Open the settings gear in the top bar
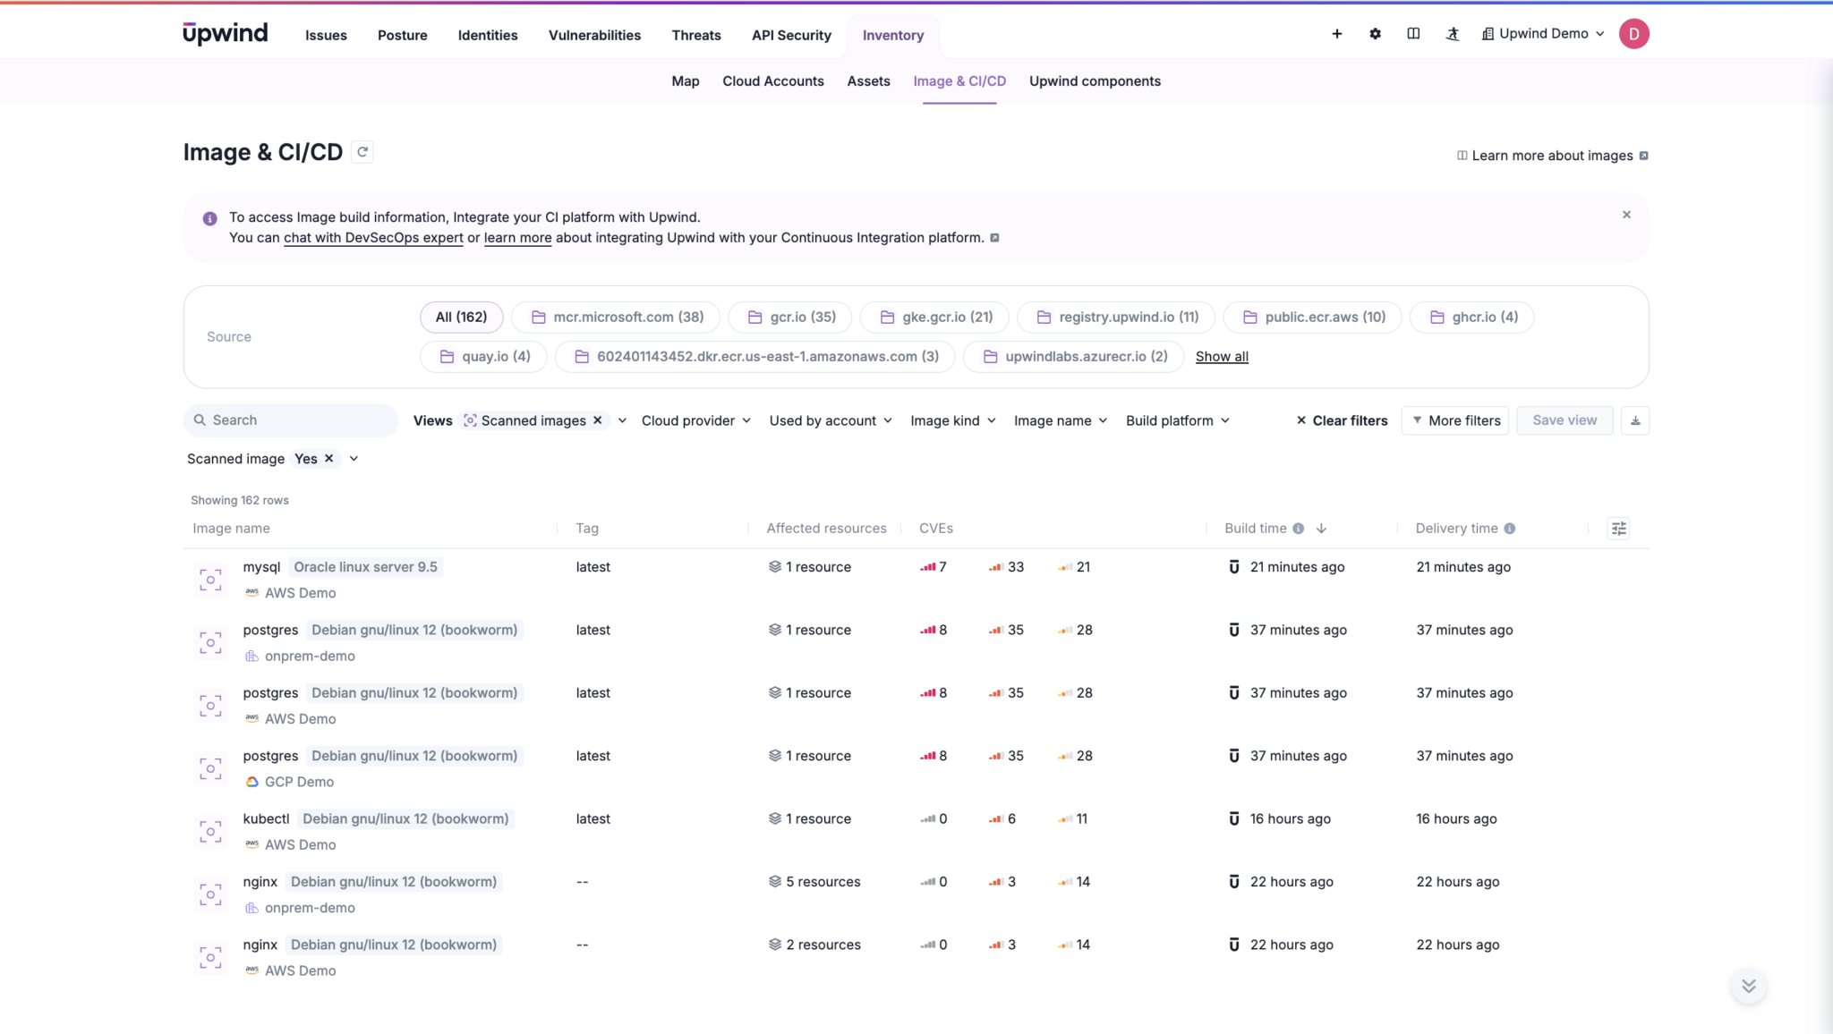This screenshot has height=1034, width=1833. tap(1375, 33)
